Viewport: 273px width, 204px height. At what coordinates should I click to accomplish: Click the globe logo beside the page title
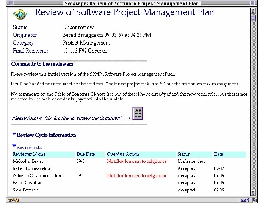(x=20, y=14)
